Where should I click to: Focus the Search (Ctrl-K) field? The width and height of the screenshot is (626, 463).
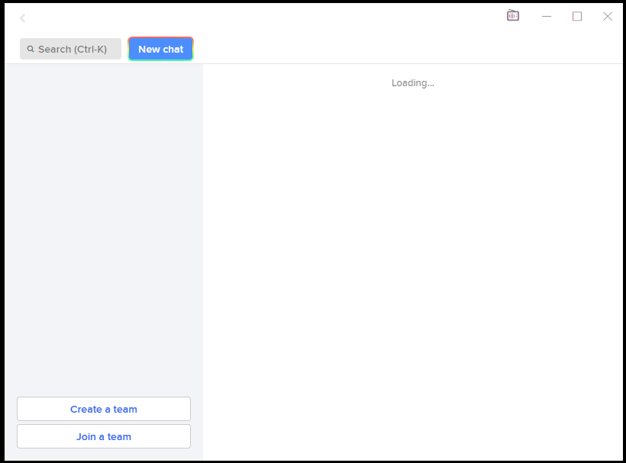point(71,49)
